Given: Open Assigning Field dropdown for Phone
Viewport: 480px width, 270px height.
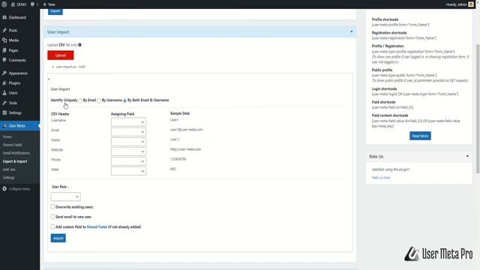Looking at the screenshot, I should pyautogui.click(x=128, y=161).
